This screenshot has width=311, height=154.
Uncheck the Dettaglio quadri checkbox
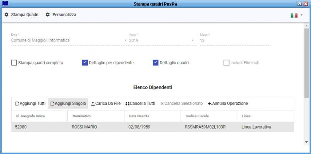click(x=156, y=63)
